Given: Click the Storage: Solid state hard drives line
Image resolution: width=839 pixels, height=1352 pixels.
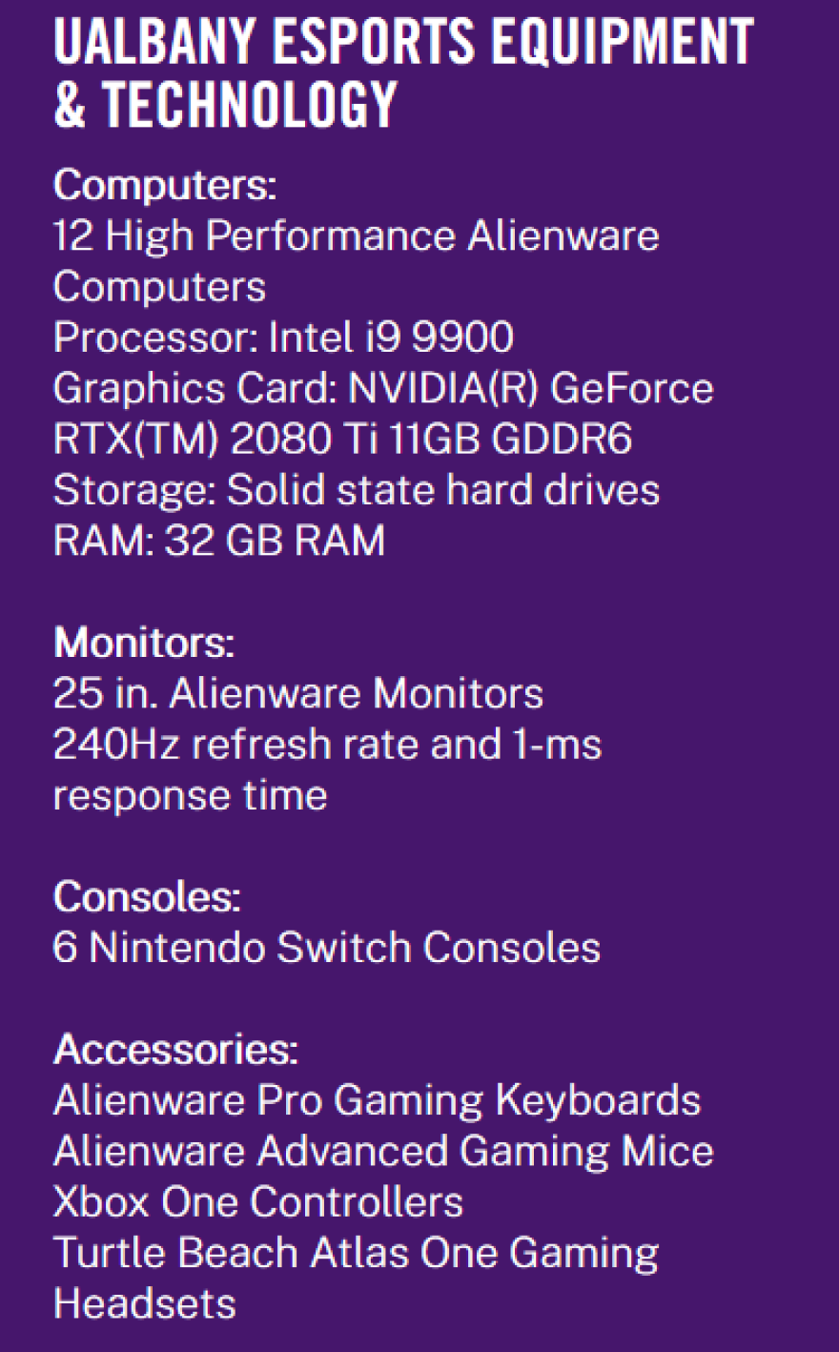Looking at the screenshot, I should point(357,490).
